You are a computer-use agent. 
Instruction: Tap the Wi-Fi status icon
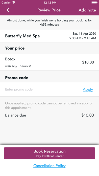click(x=14, y=3)
